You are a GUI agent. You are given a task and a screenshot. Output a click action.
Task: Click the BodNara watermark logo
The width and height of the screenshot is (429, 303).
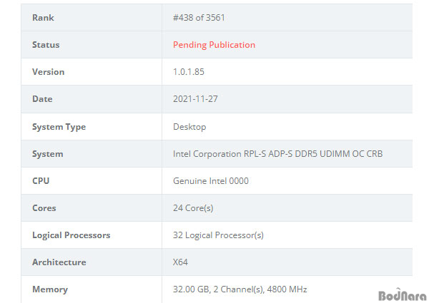pos(400,294)
